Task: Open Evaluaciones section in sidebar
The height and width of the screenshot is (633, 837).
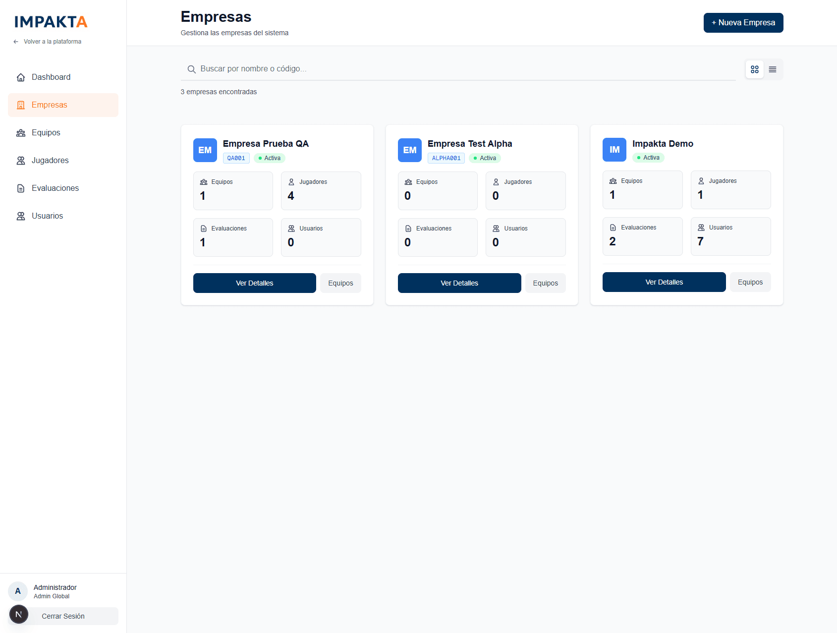Action: pyautogui.click(x=55, y=188)
